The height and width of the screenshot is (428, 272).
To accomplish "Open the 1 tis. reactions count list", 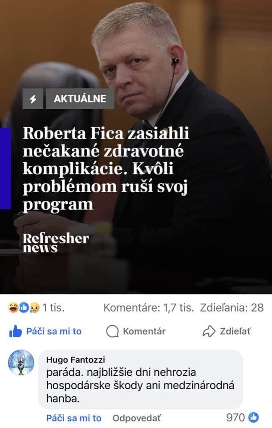I will [x=53, y=308].
